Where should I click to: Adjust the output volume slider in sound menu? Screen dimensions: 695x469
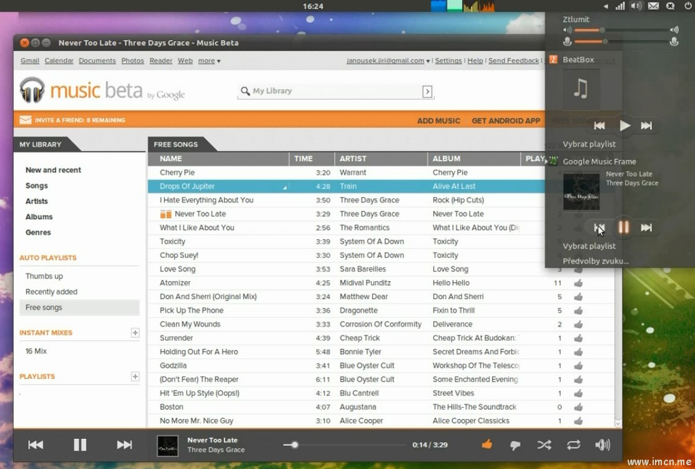[x=621, y=30]
